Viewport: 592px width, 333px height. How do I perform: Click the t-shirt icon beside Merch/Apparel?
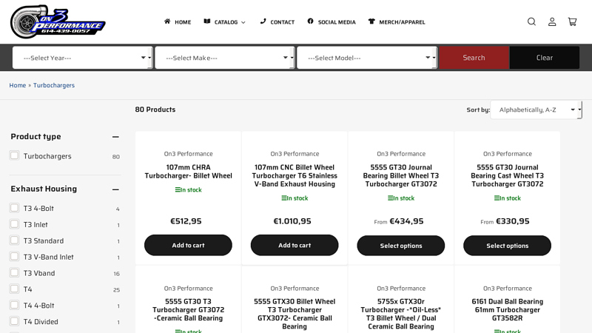coord(371,21)
